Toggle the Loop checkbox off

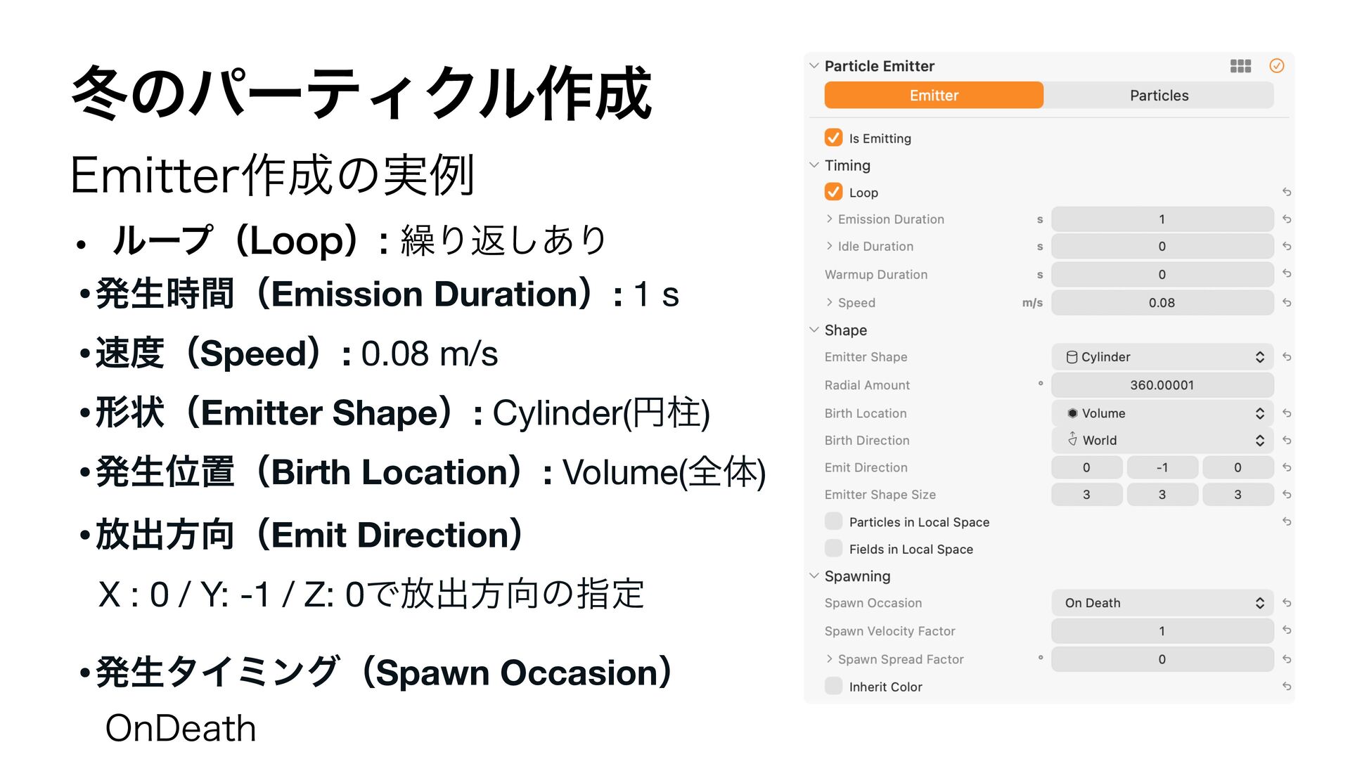(834, 192)
